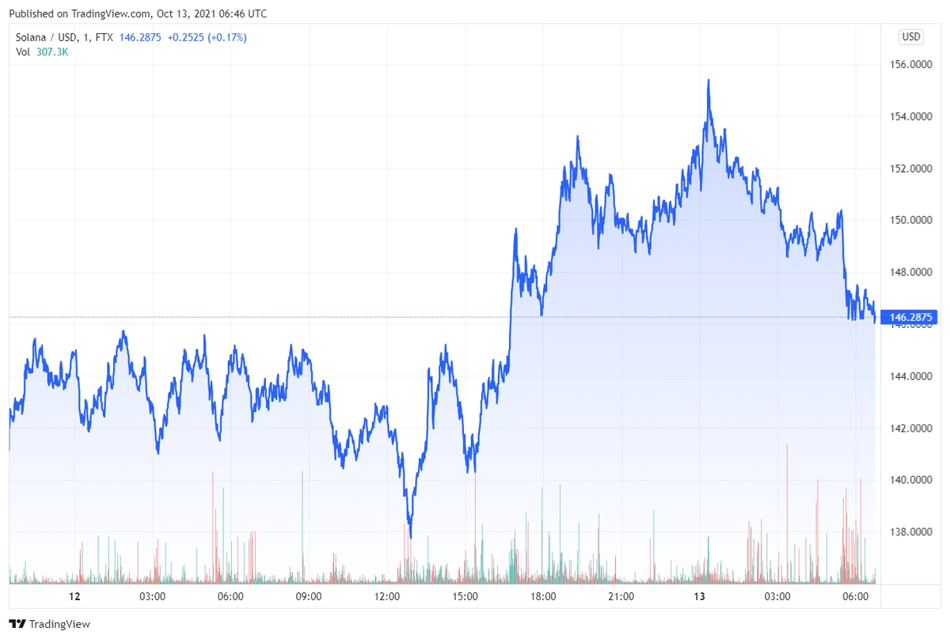Click the 09:00 time axis label
Viewport: 950px width, 639px height.
click(308, 595)
